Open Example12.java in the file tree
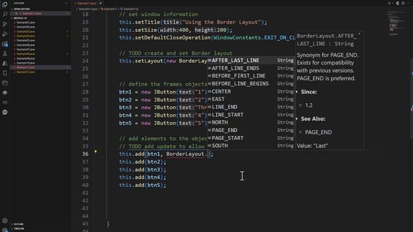This screenshot has width=413, height=232. coord(26,72)
